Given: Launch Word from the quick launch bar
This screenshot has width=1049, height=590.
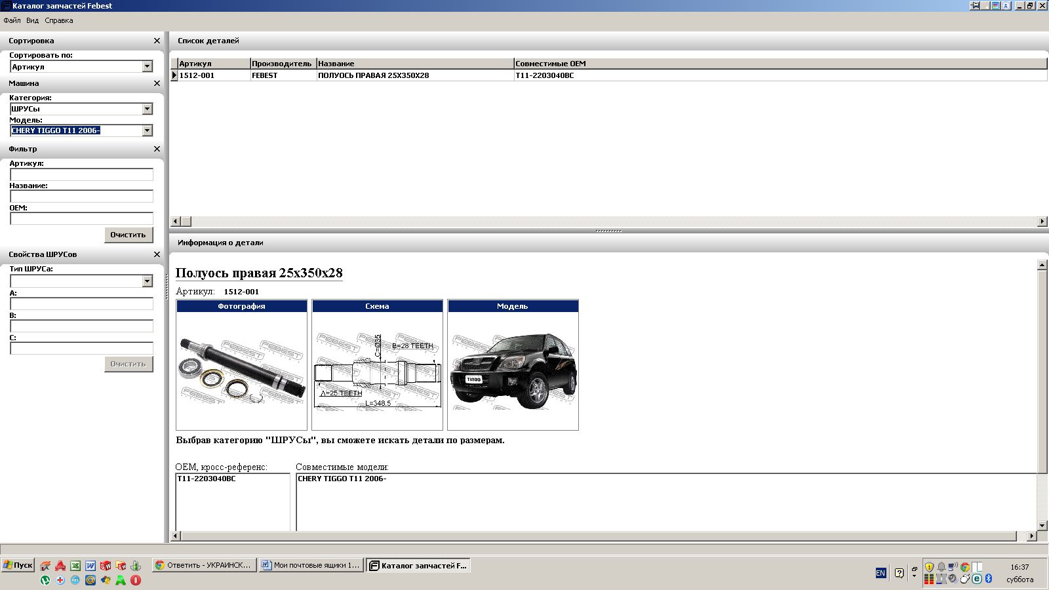Looking at the screenshot, I should tap(90, 565).
